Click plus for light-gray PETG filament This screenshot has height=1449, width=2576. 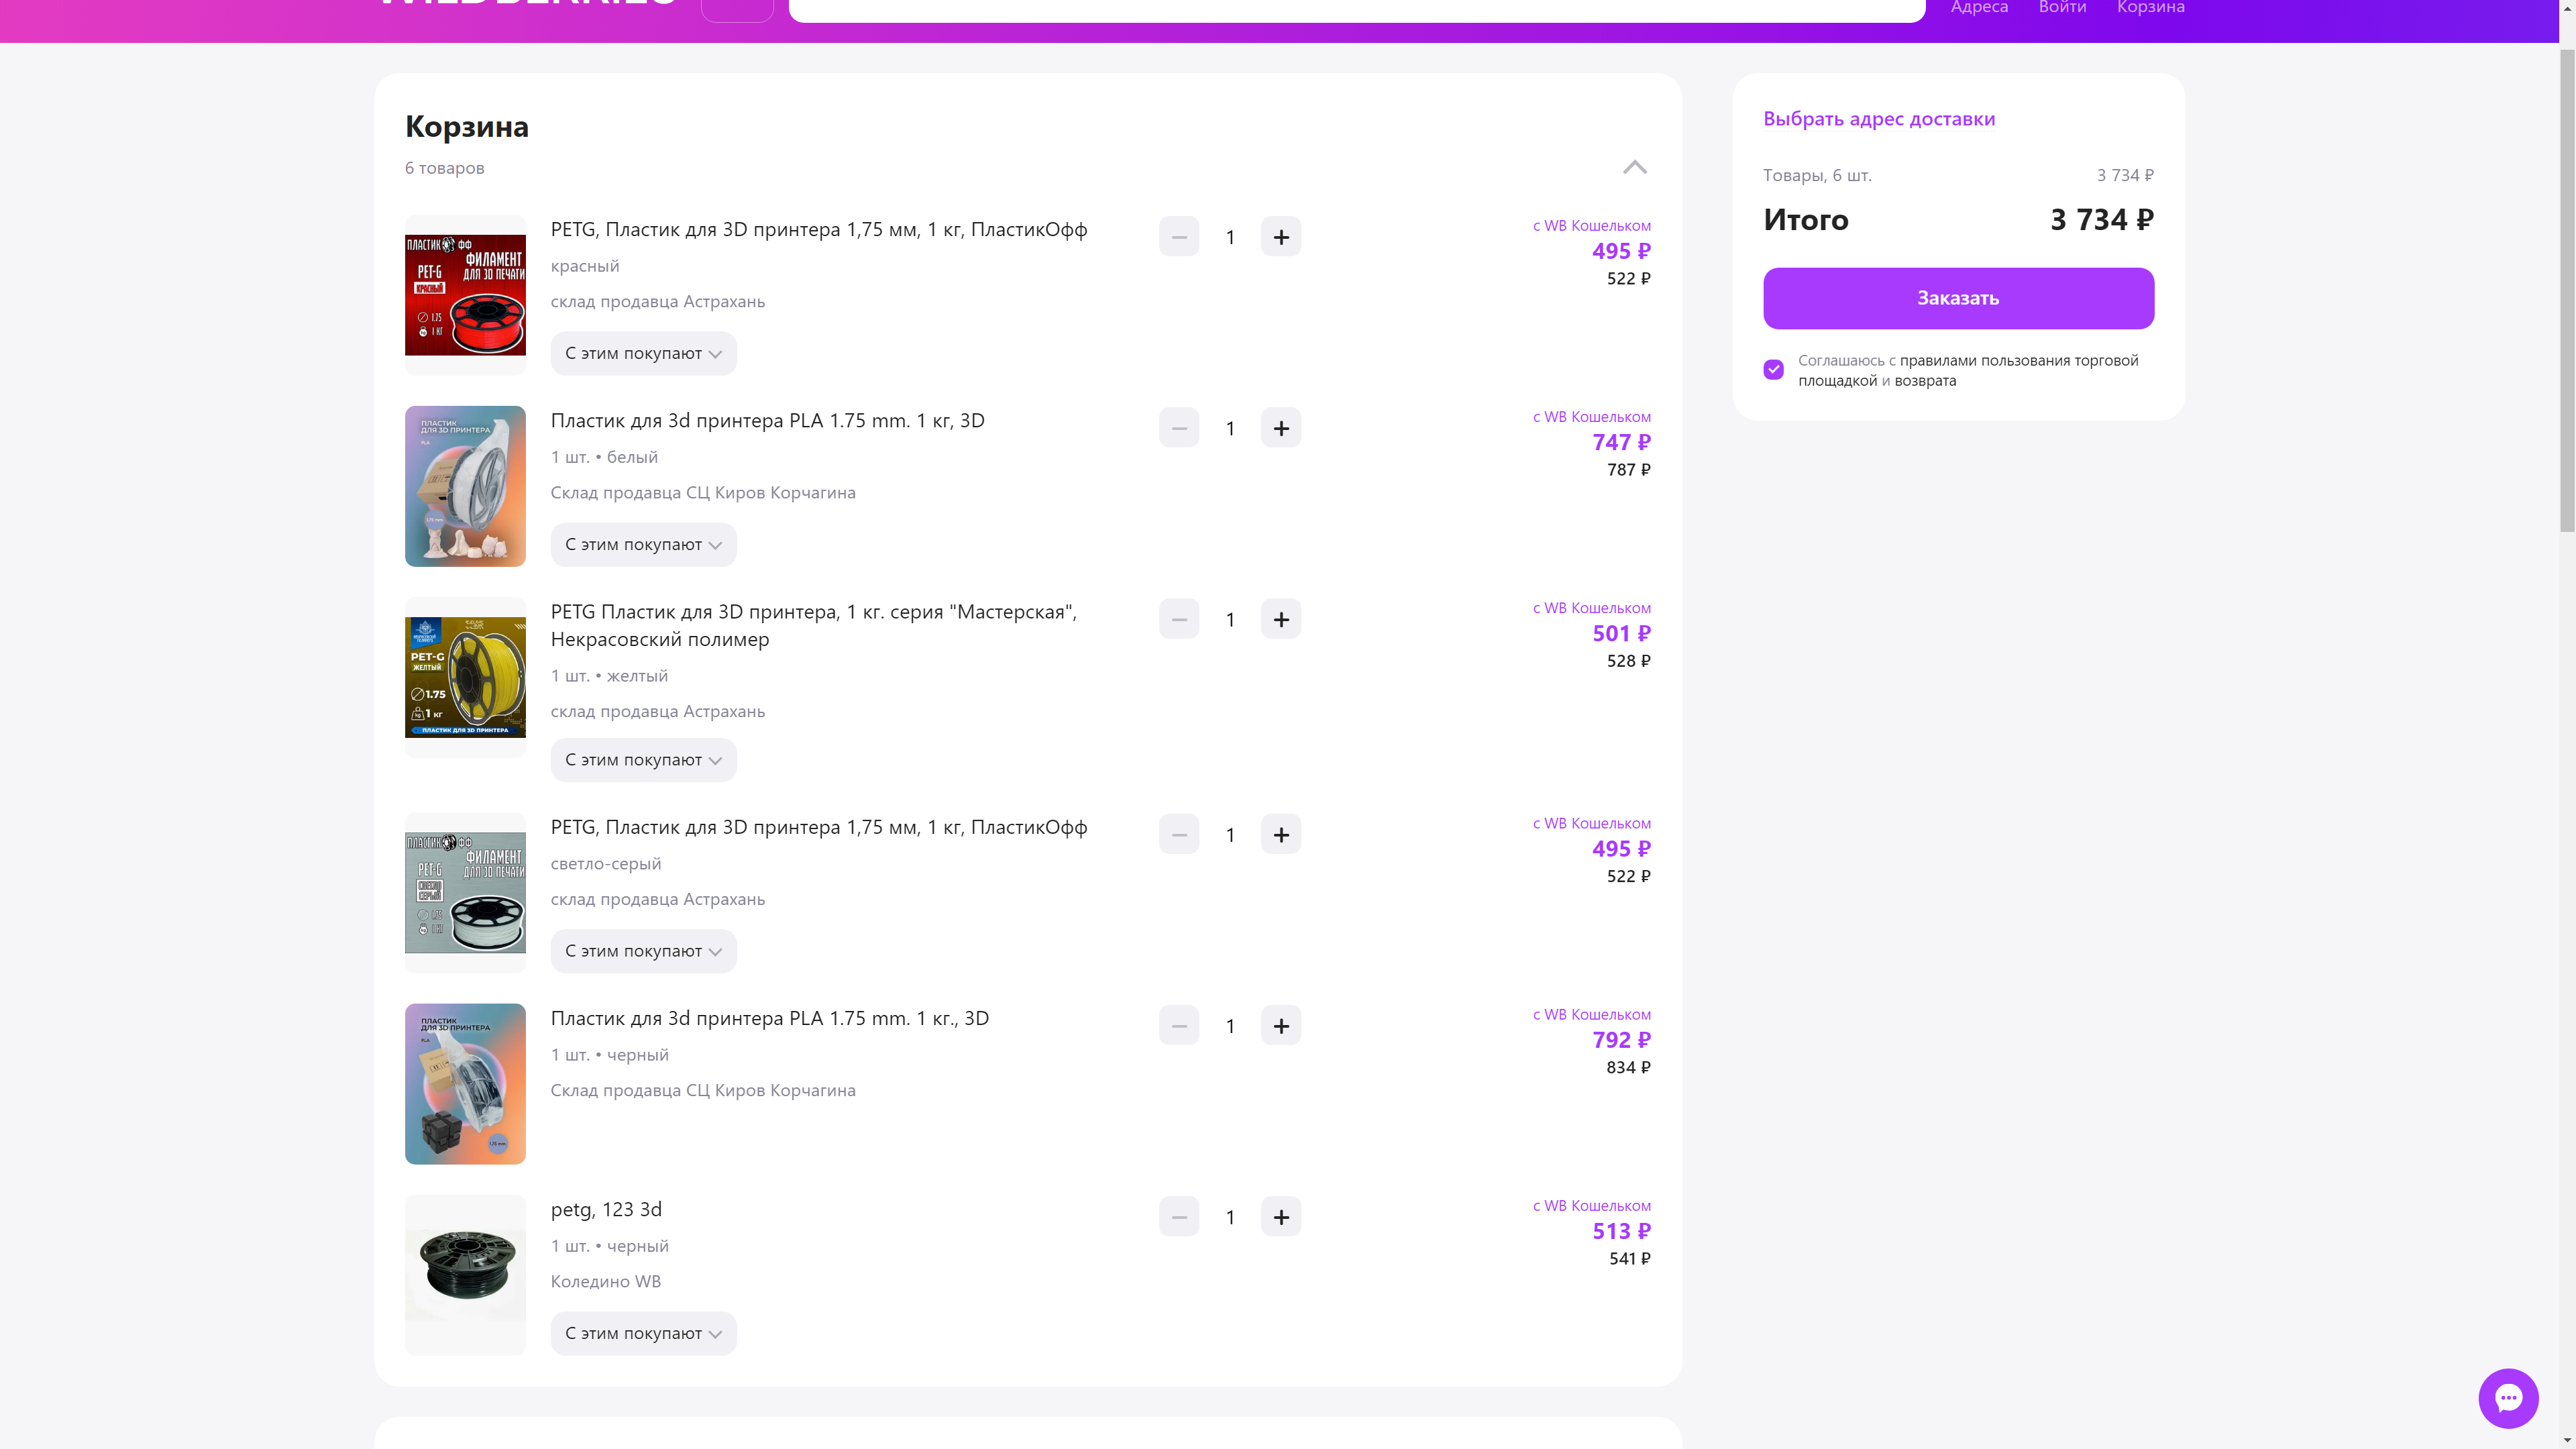pos(1280,834)
